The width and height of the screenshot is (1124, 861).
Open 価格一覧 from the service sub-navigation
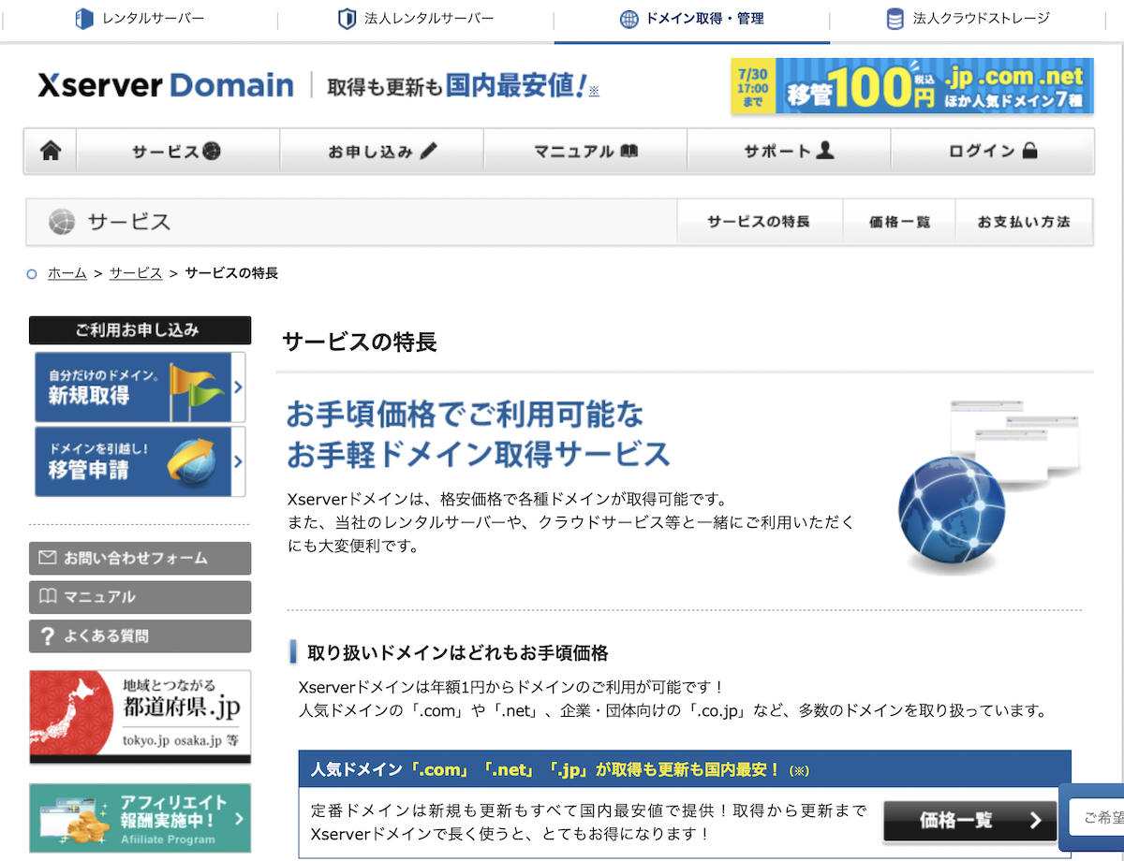(899, 222)
